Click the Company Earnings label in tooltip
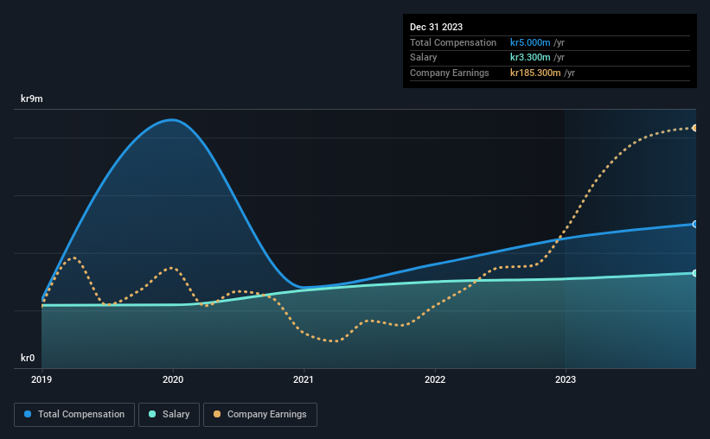Viewport: 710px width, 439px height. (x=449, y=73)
